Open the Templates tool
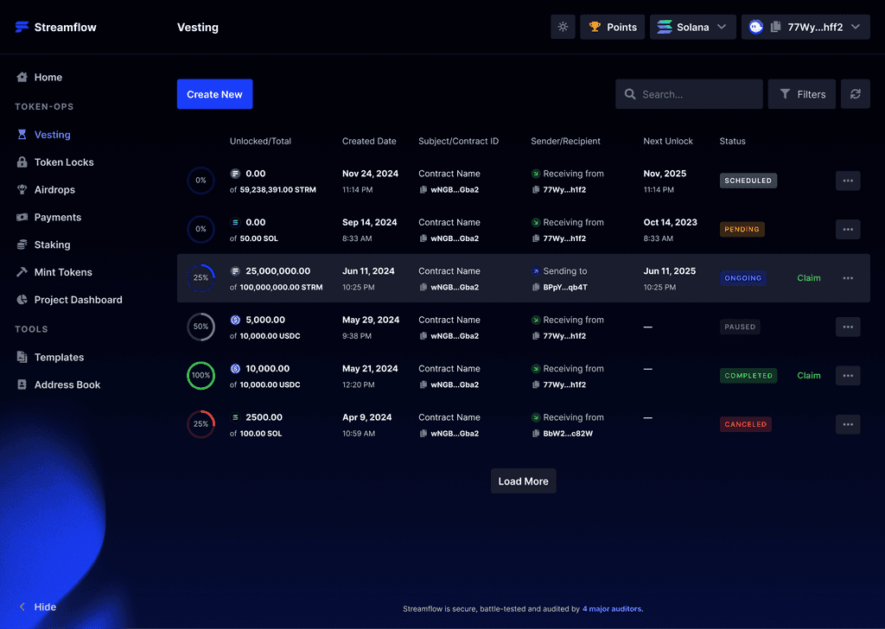885x629 pixels. [60, 357]
